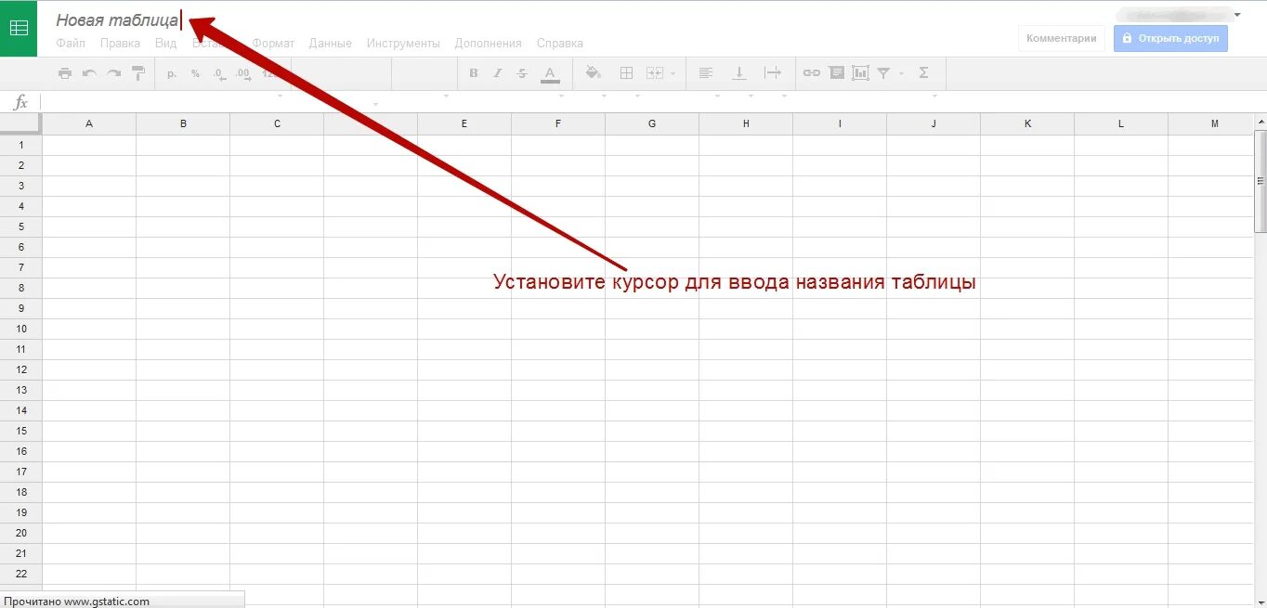Toggle bold formatting
This screenshot has height=608, width=1267.
coord(474,73)
